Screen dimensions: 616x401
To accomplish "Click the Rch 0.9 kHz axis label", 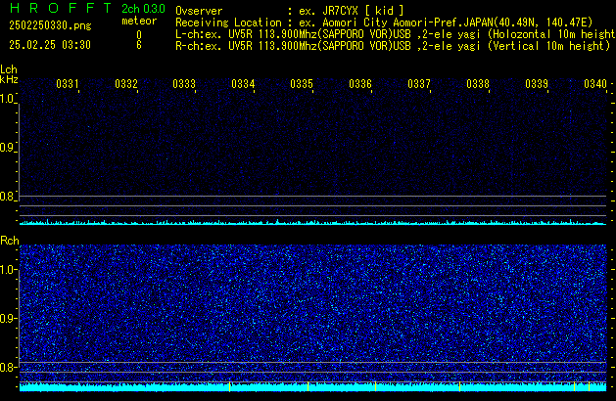I will (8, 318).
